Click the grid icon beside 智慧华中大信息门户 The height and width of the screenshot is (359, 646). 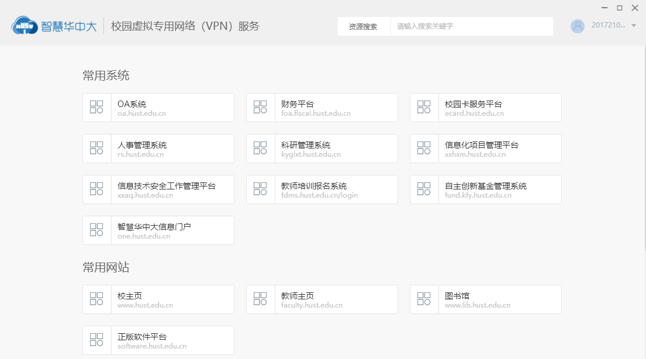[x=96, y=230]
